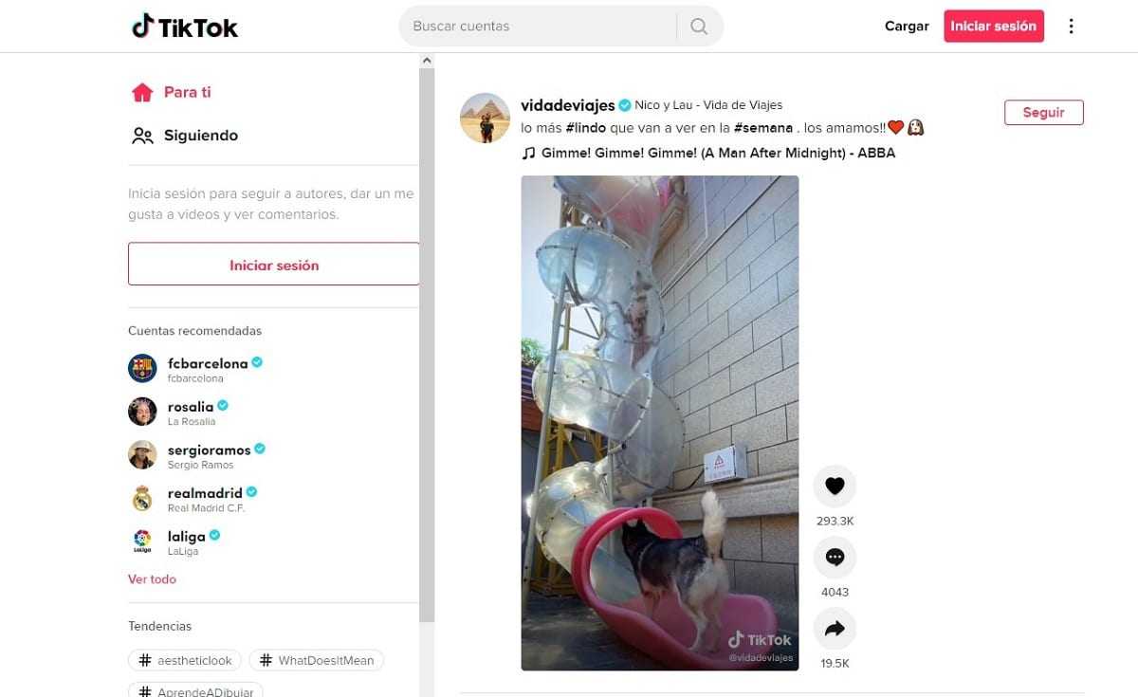Switch to the Siguiendo tab

pyautogui.click(x=185, y=136)
